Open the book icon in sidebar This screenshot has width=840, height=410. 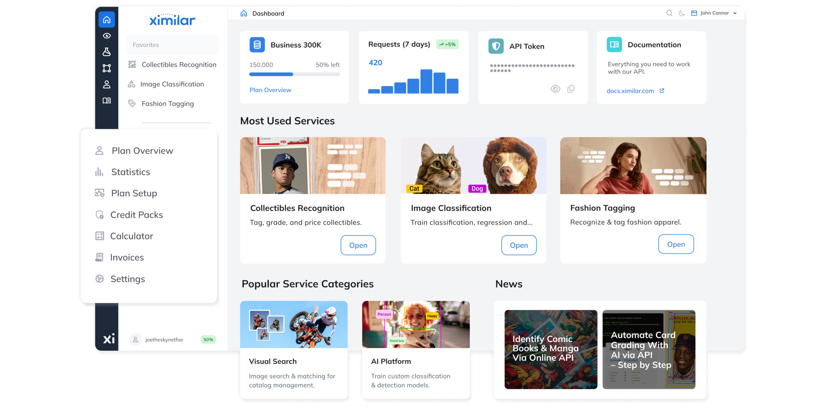(107, 100)
